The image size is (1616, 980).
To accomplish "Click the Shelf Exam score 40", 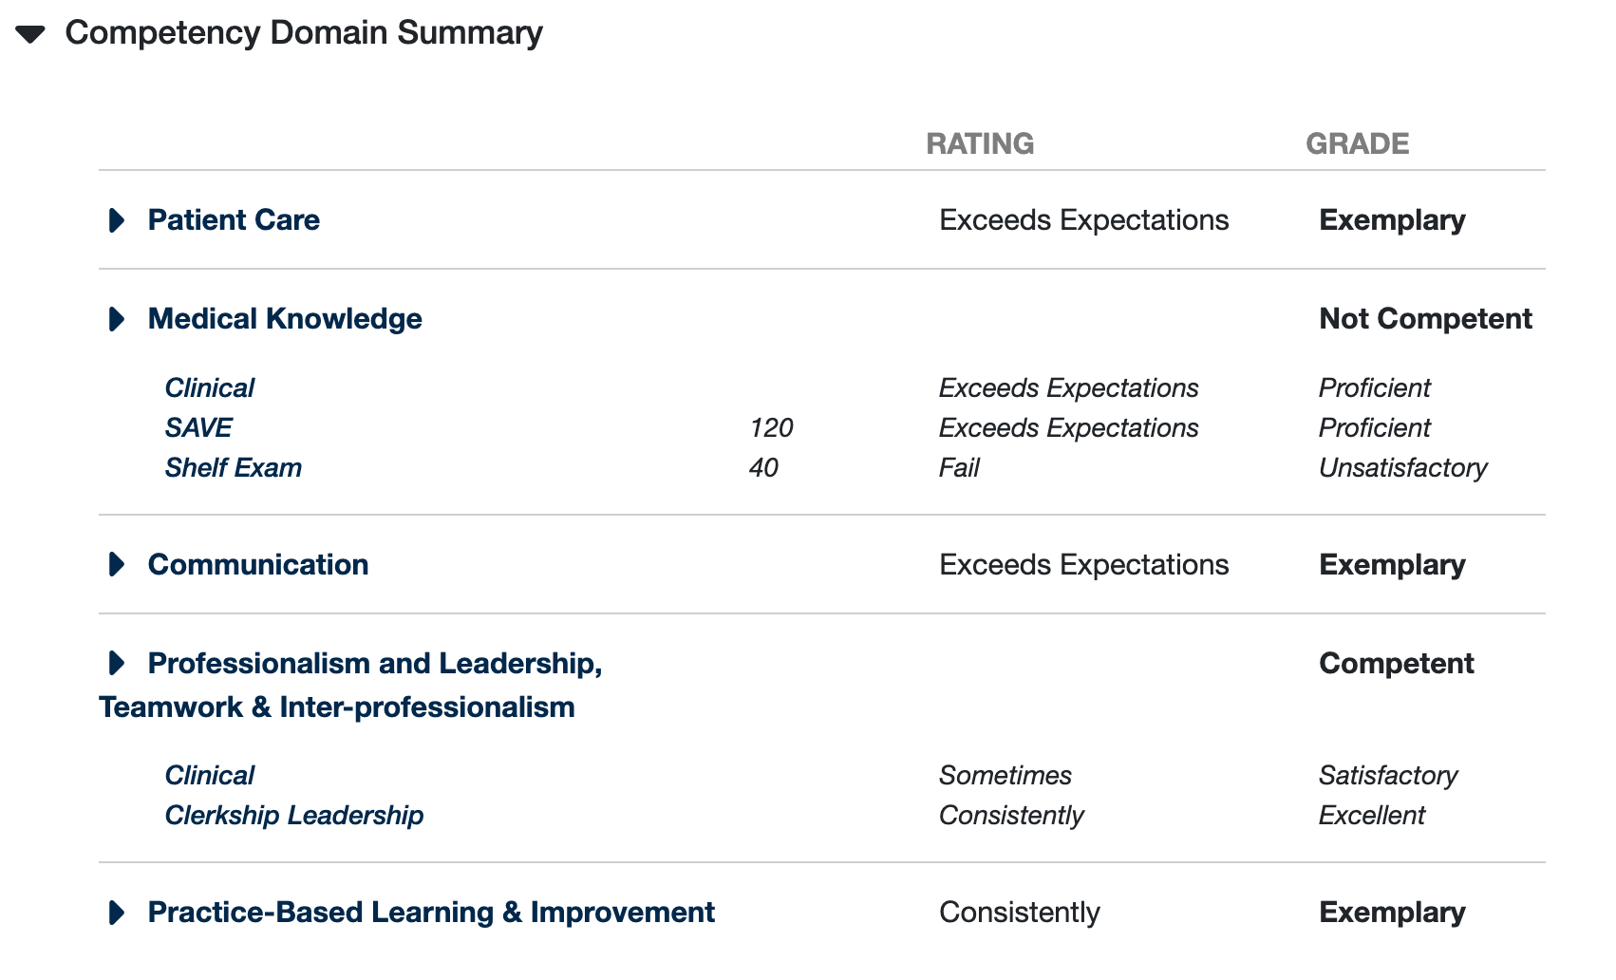I will [x=763, y=468].
